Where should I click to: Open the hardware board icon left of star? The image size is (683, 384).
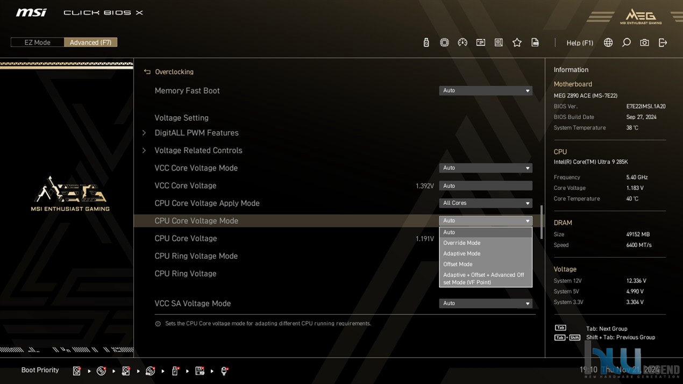(499, 42)
